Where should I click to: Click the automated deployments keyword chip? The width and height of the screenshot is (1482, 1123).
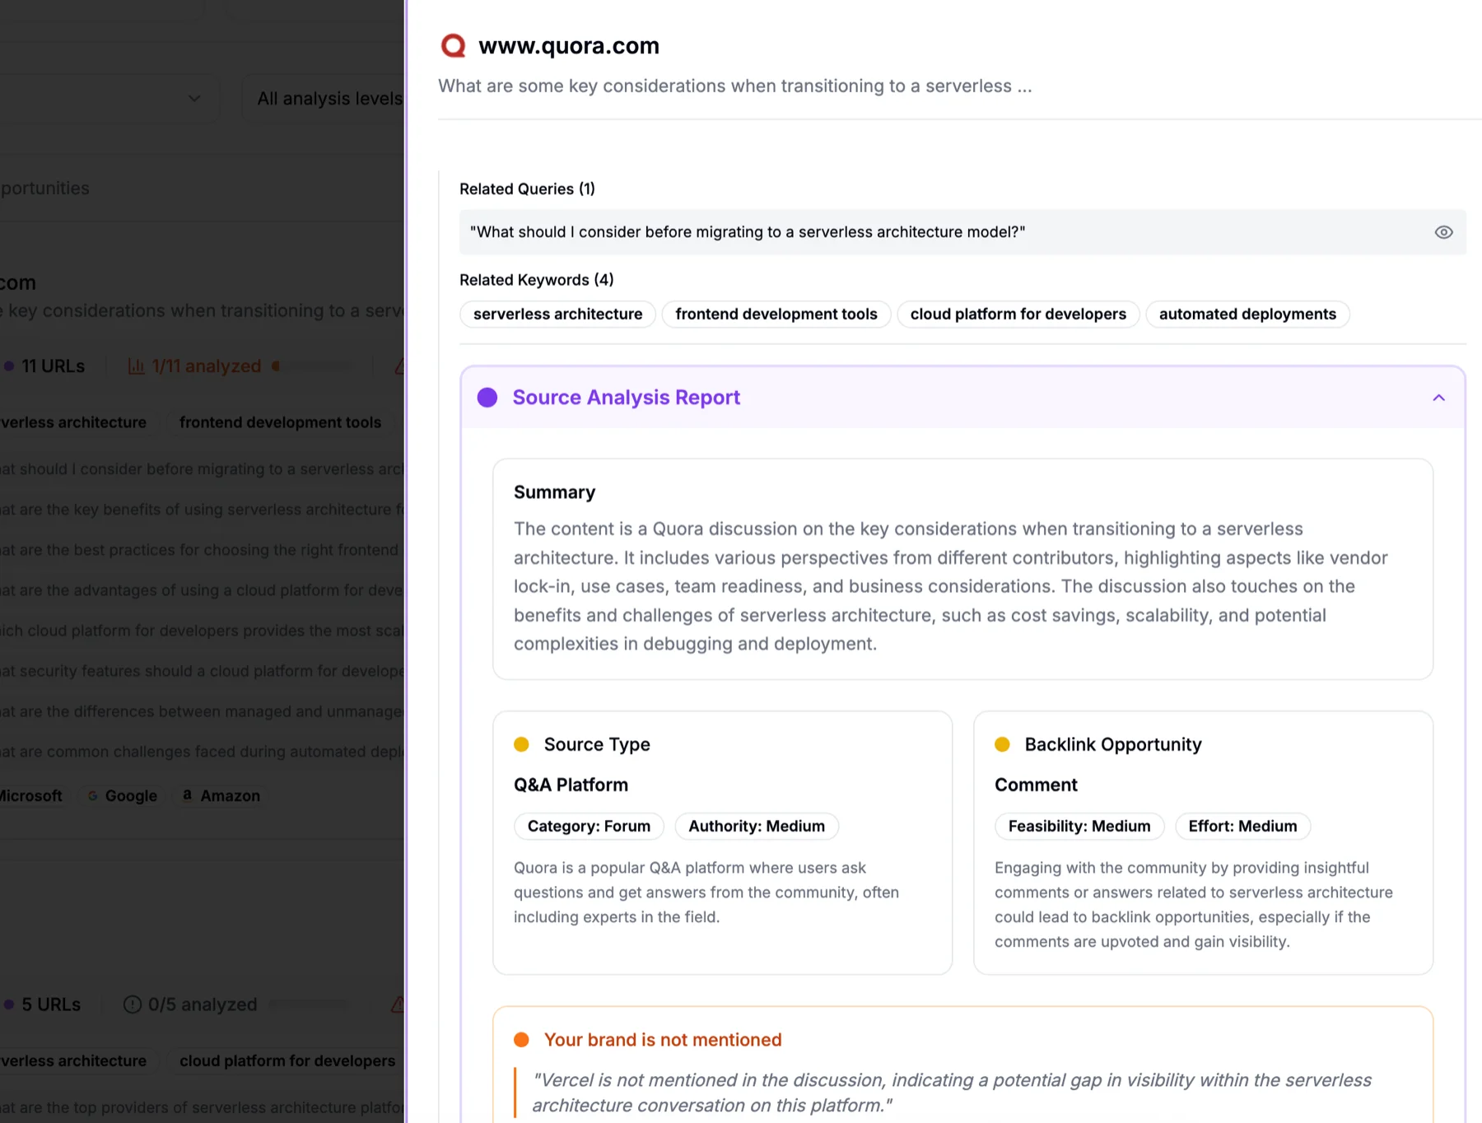point(1247,314)
